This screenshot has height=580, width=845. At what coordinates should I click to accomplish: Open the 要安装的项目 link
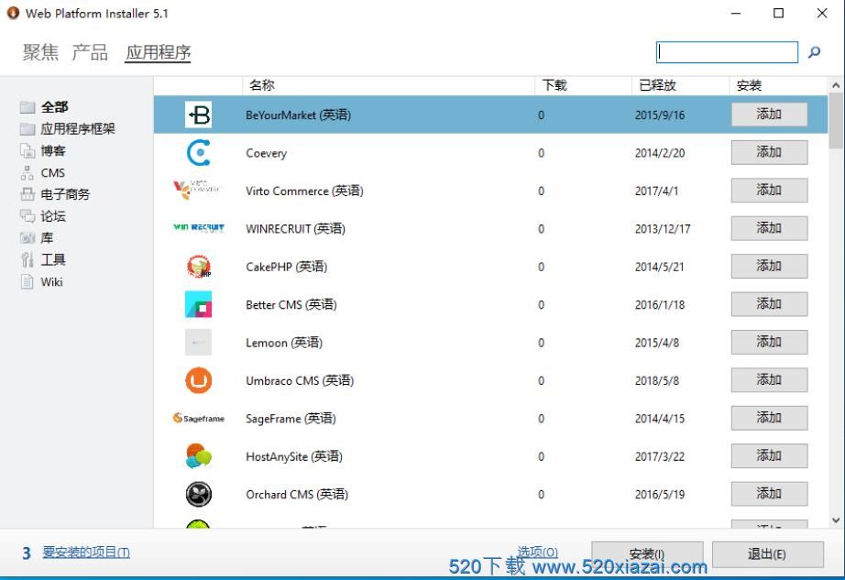coord(85,552)
